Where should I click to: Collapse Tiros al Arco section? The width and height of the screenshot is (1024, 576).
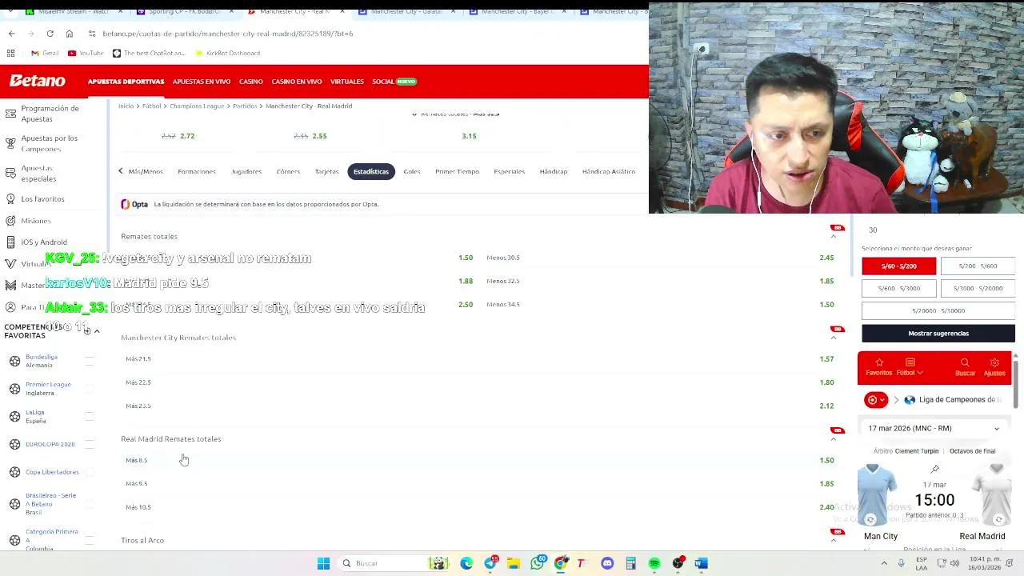[x=834, y=541]
